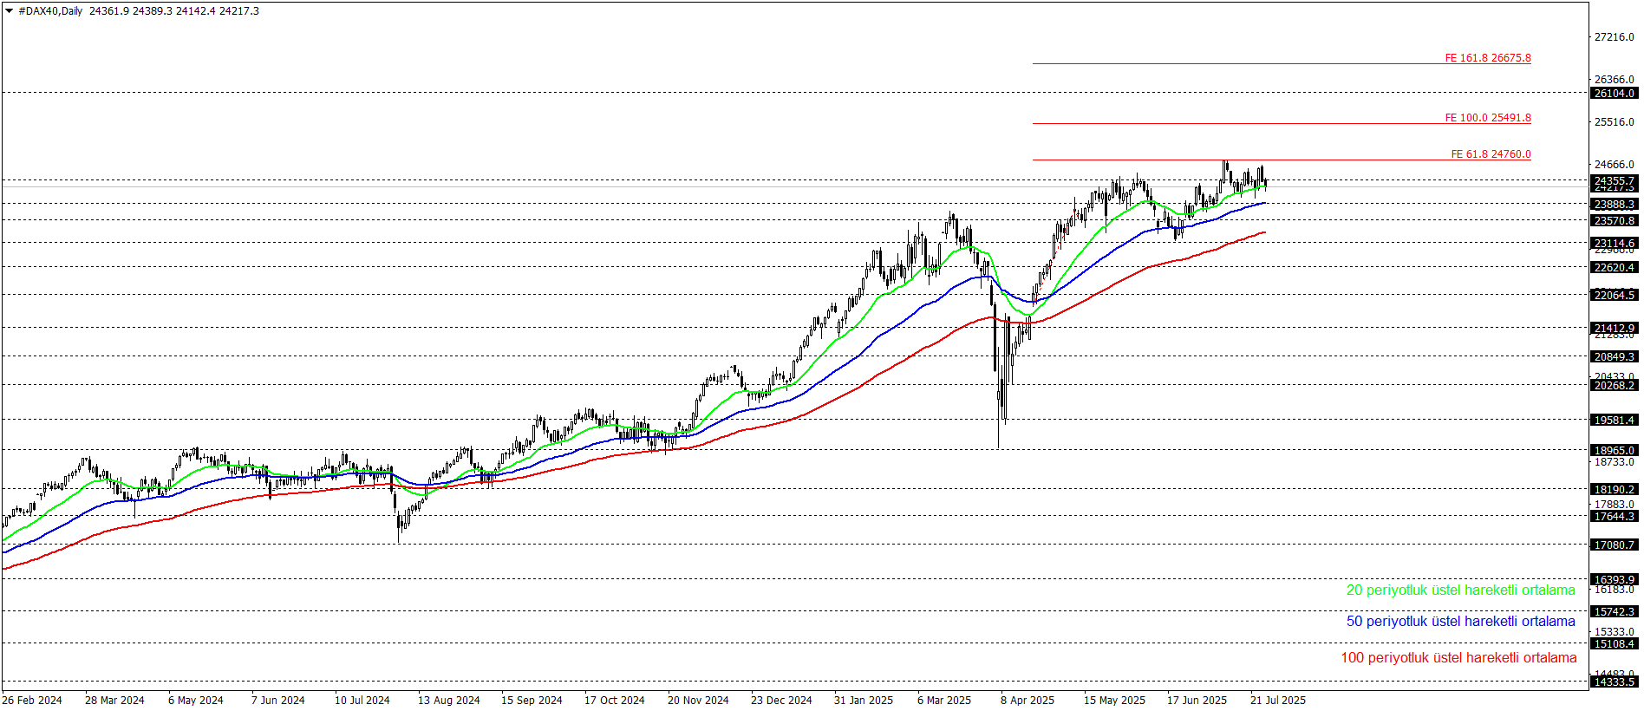The image size is (1644, 711).
Task: Click the 15 May 2025 date label
Action: coord(1114,701)
